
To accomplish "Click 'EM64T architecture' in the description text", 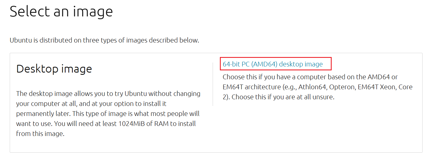I will click(x=252, y=87).
